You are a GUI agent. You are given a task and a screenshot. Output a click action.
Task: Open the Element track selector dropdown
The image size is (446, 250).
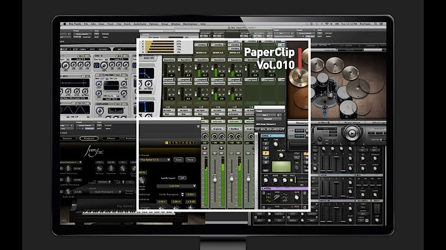[x=268, y=115]
